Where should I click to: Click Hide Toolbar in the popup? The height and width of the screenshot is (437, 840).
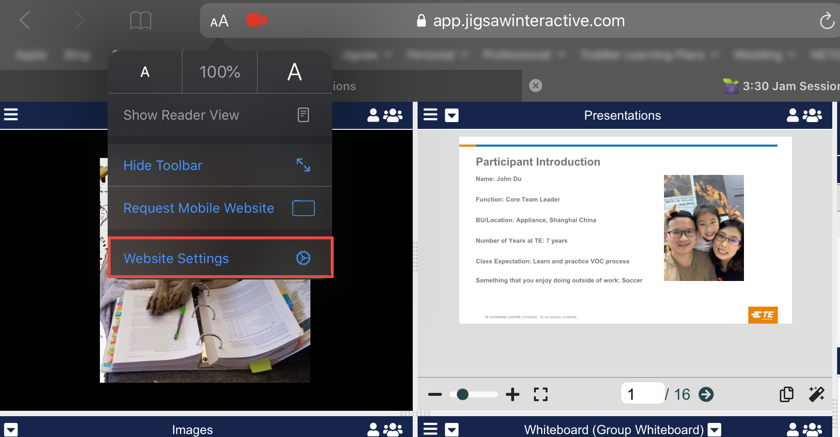point(219,166)
